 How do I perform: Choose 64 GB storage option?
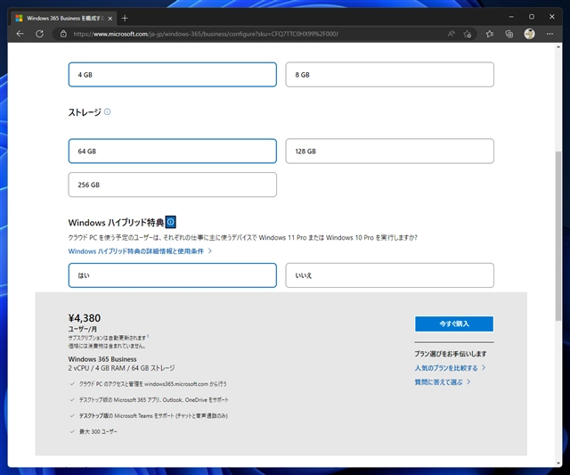click(x=172, y=151)
